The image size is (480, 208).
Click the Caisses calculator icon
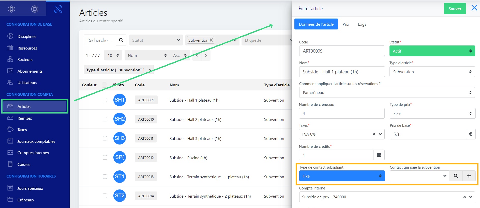coord(10,164)
